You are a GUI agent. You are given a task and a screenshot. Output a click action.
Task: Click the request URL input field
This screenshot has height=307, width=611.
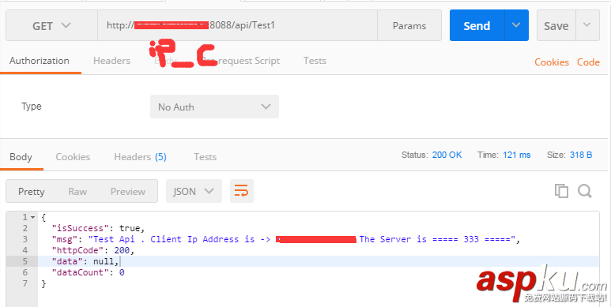tap(237, 26)
